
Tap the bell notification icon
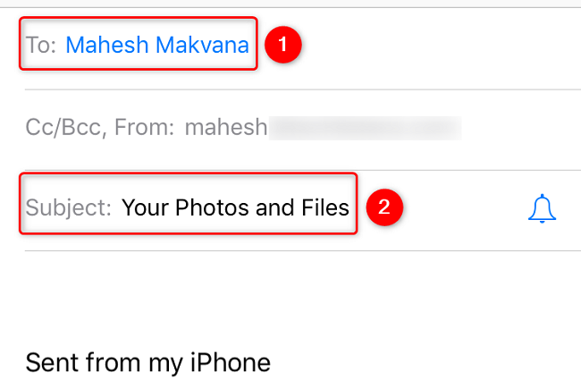[x=542, y=208]
